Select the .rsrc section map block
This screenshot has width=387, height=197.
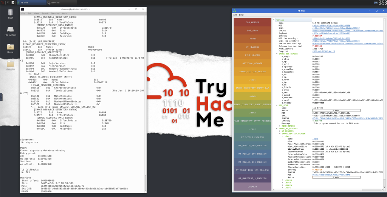click(x=252, y=129)
